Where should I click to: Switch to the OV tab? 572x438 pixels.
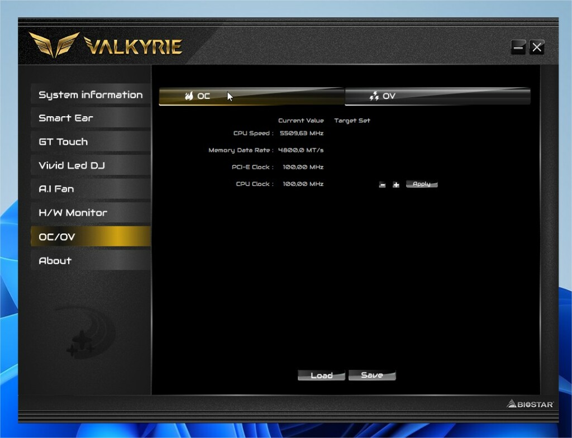tap(437, 96)
